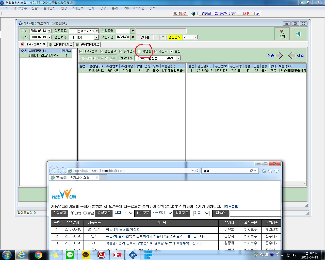Image resolution: width=325 pixels, height=260 pixels.
Task: Expand the 검진년도 2018 dropdown
Action: tap(195, 37)
